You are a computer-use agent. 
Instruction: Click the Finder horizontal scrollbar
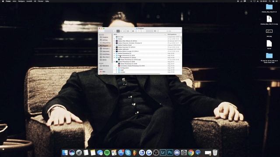coord(136,74)
